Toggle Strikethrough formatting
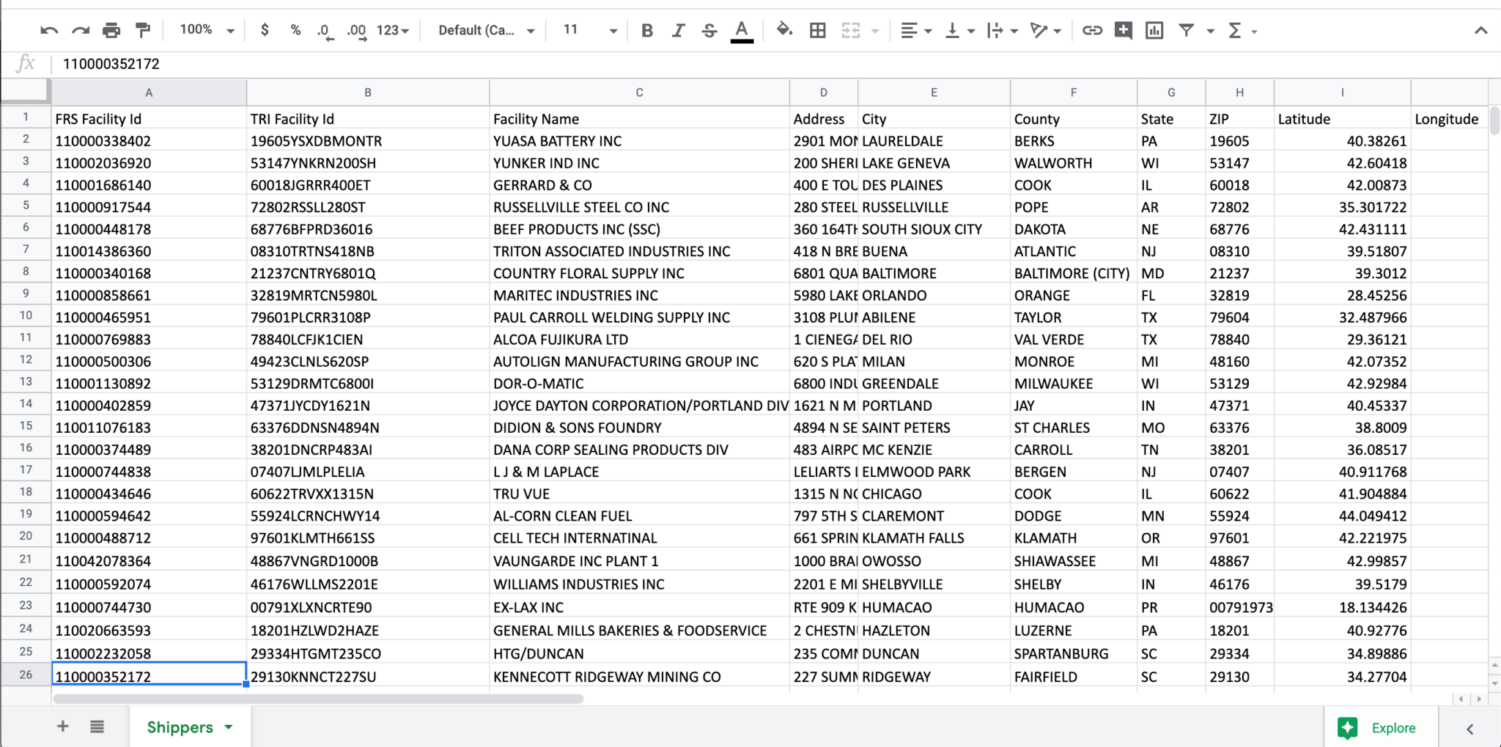The width and height of the screenshot is (1501, 747). pos(709,31)
